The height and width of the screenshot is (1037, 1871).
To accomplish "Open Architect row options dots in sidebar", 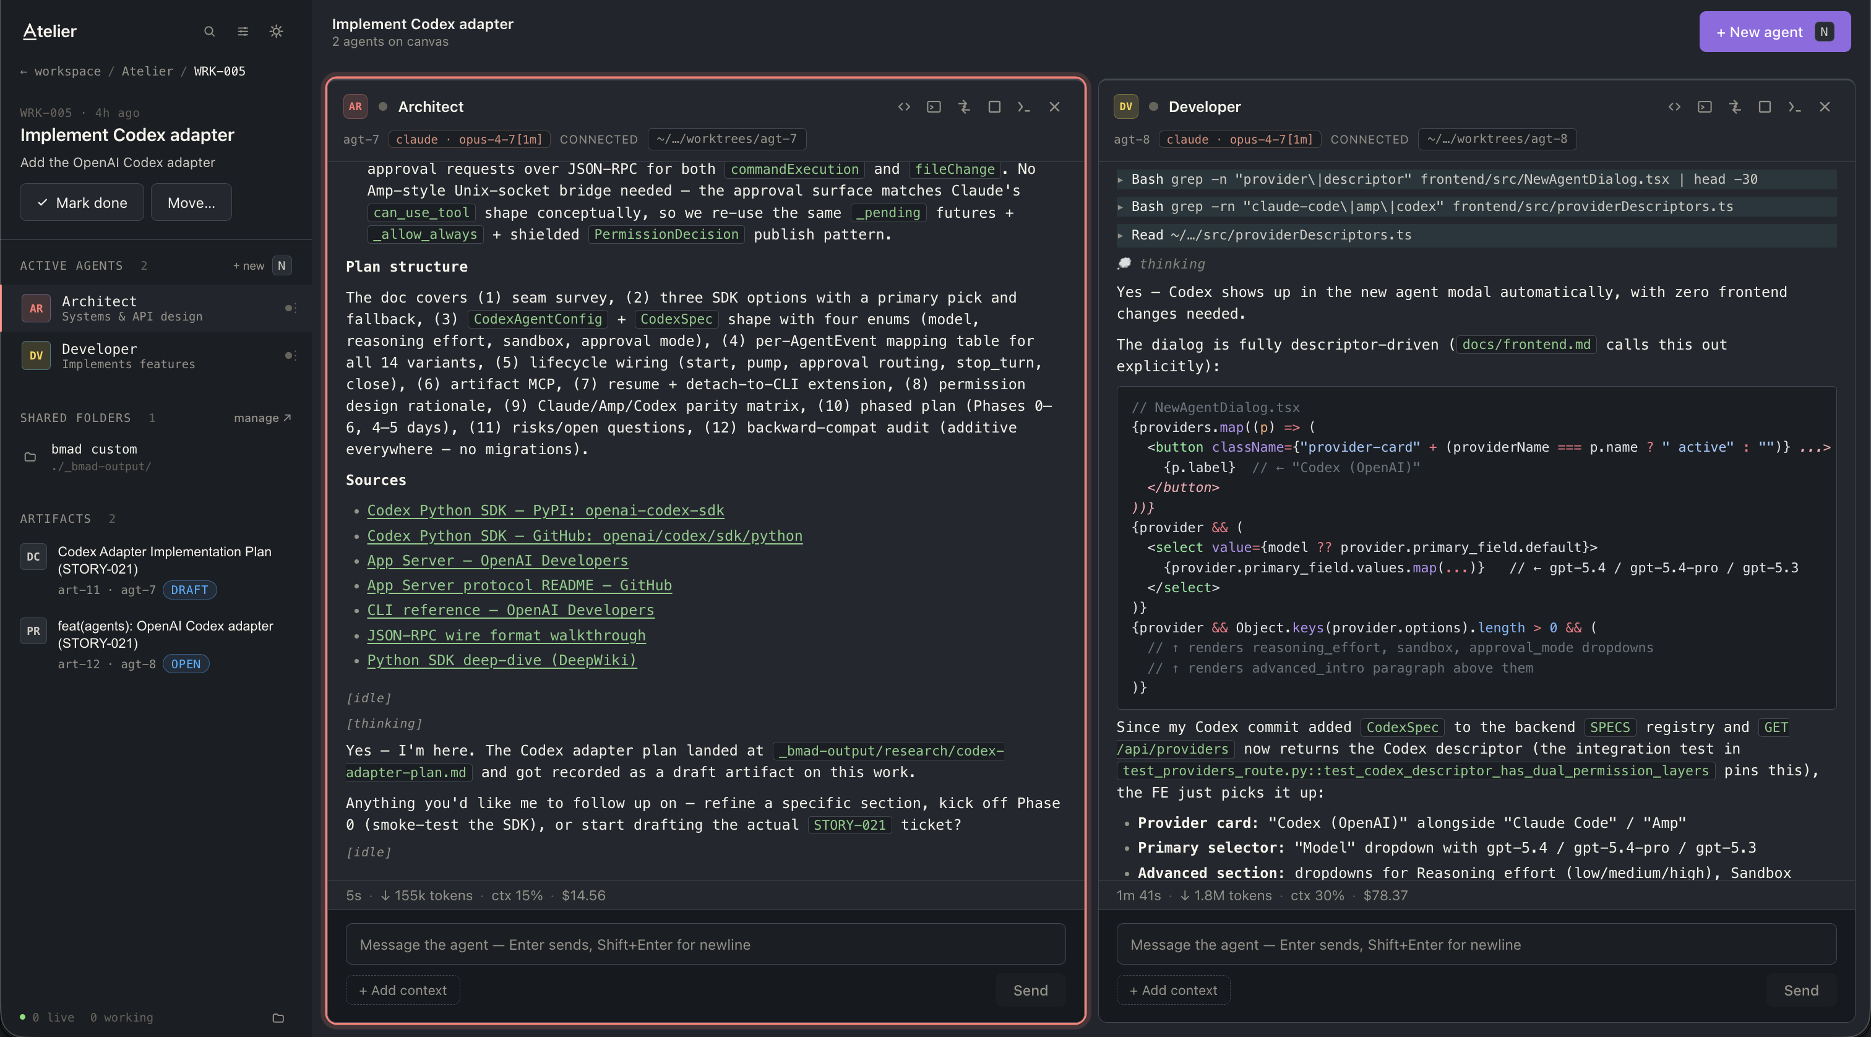I will 295,308.
